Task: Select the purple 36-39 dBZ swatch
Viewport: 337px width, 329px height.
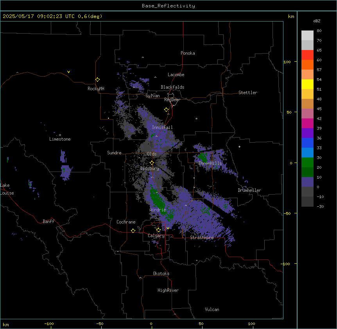Action: [x=307, y=133]
